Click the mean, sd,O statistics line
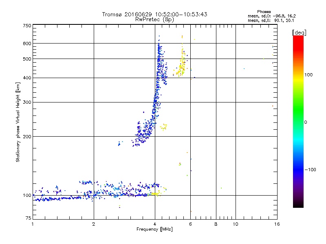This screenshot has height=244, width=326. (271, 16)
